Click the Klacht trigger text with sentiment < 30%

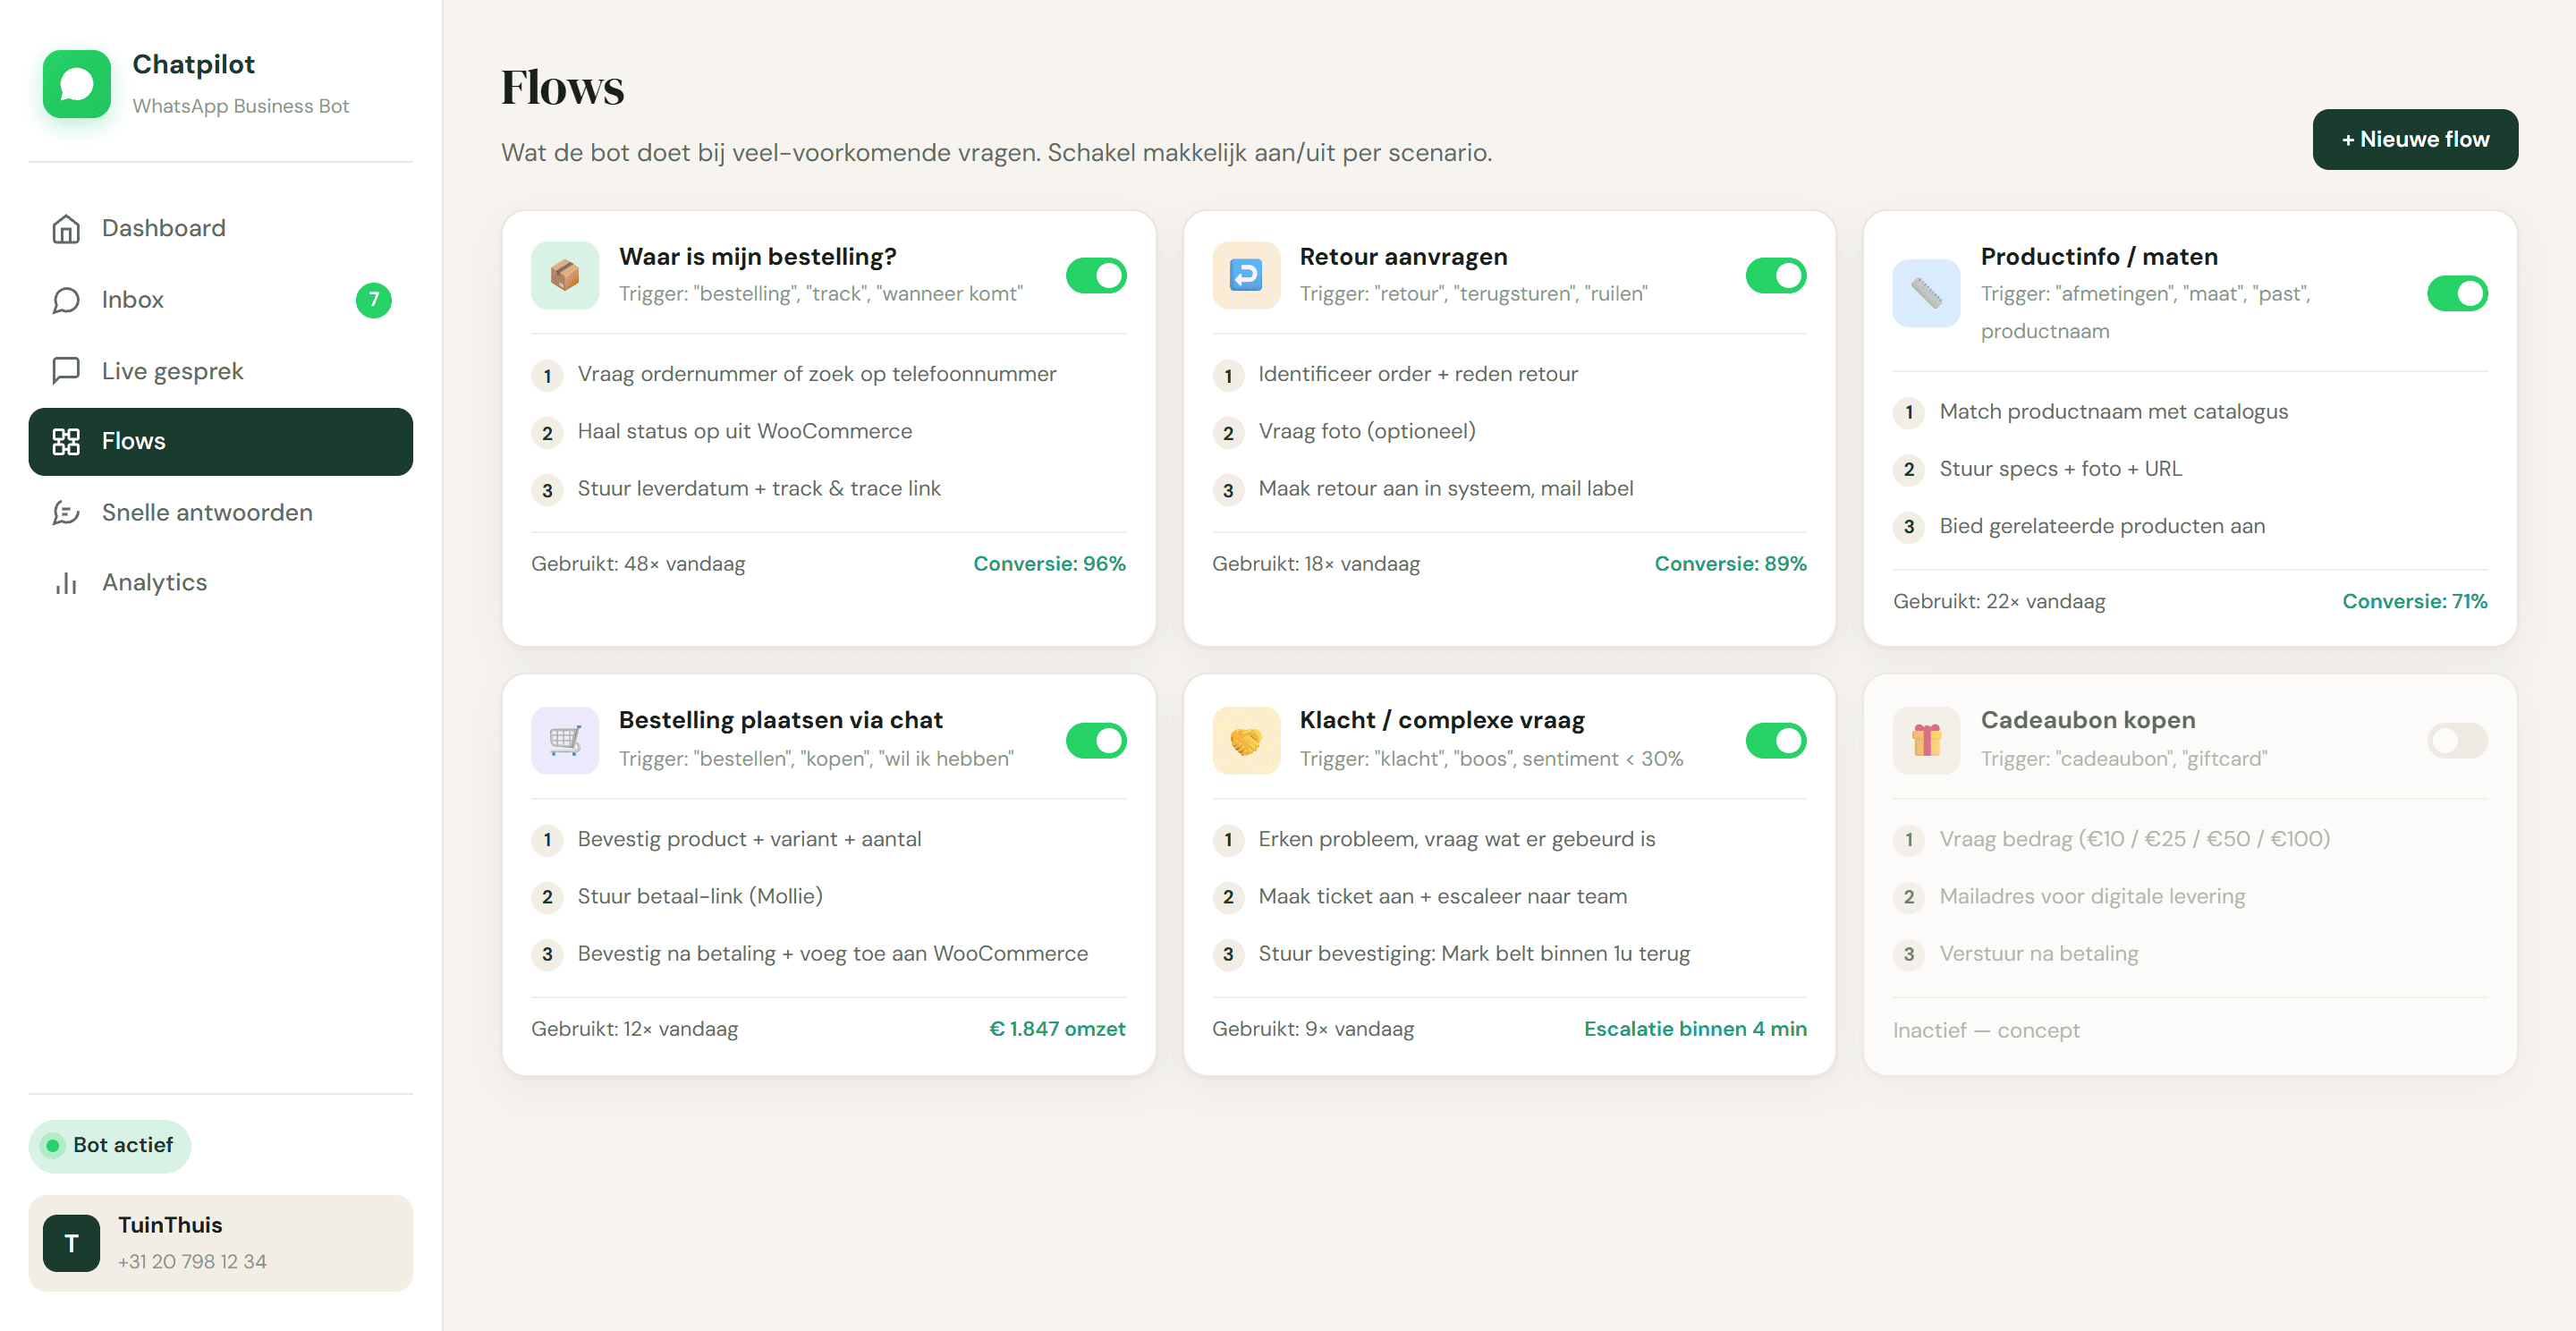(x=1491, y=759)
